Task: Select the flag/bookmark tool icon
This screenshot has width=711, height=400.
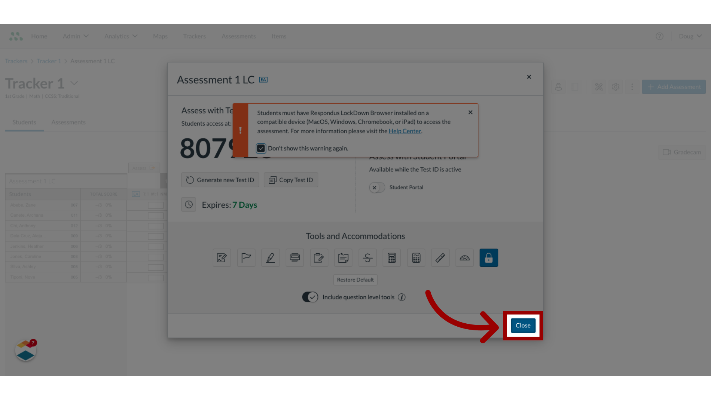Action: 246,257
